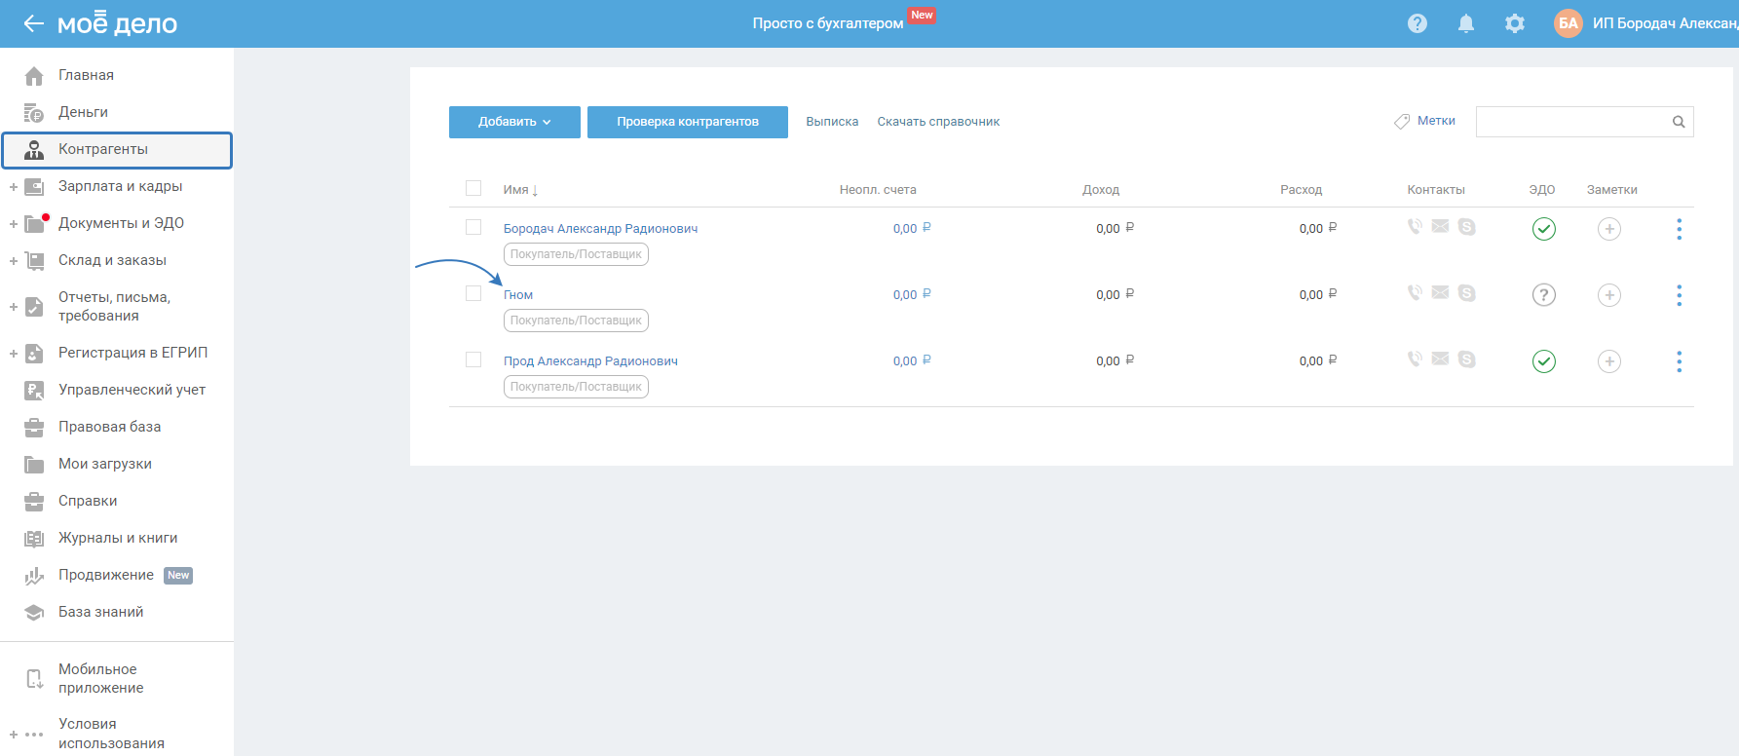Image resolution: width=1739 pixels, height=756 pixels.
Task: Click Проверка контрагентов button
Action: [x=687, y=122]
